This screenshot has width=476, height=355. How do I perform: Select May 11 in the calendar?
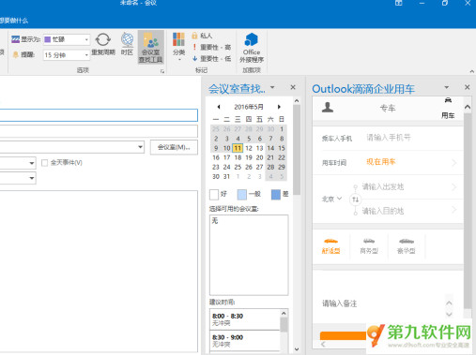click(238, 148)
